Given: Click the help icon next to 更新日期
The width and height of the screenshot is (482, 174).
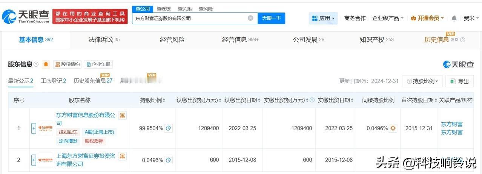Looking at the screenshot, I should click(x=364, y=81).
